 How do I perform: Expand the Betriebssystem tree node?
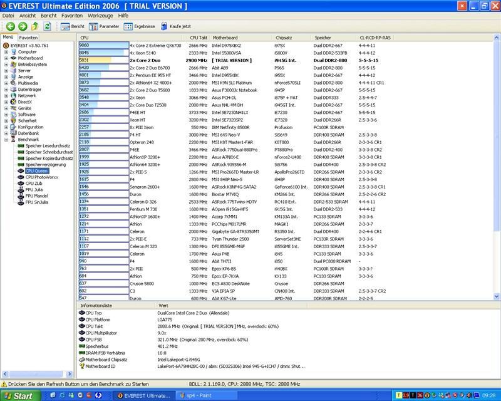click(x=6, y=65)
